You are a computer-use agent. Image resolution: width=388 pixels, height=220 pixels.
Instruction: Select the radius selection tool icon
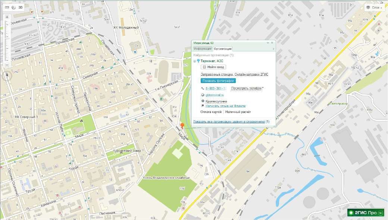[13, 7]
